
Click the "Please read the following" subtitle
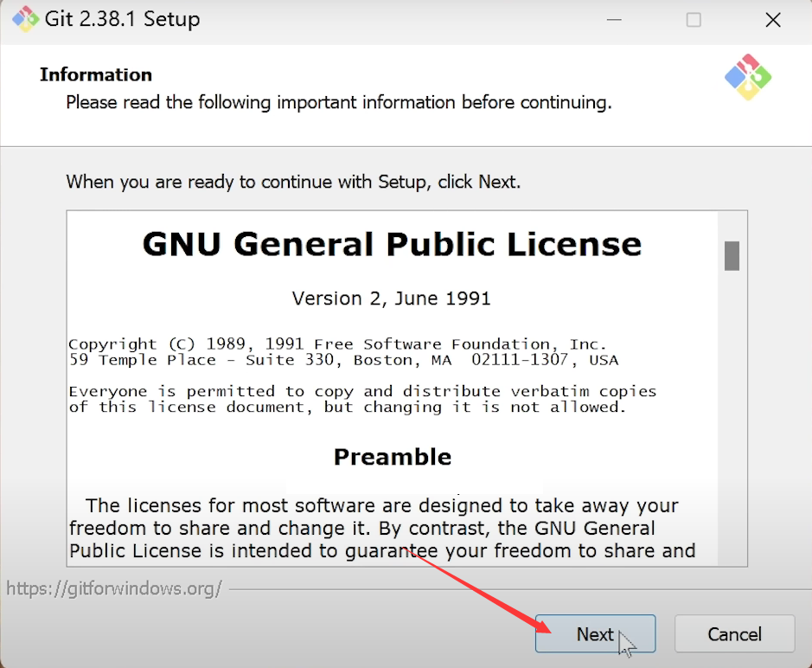pyautogui.click(x=338, y=102)
